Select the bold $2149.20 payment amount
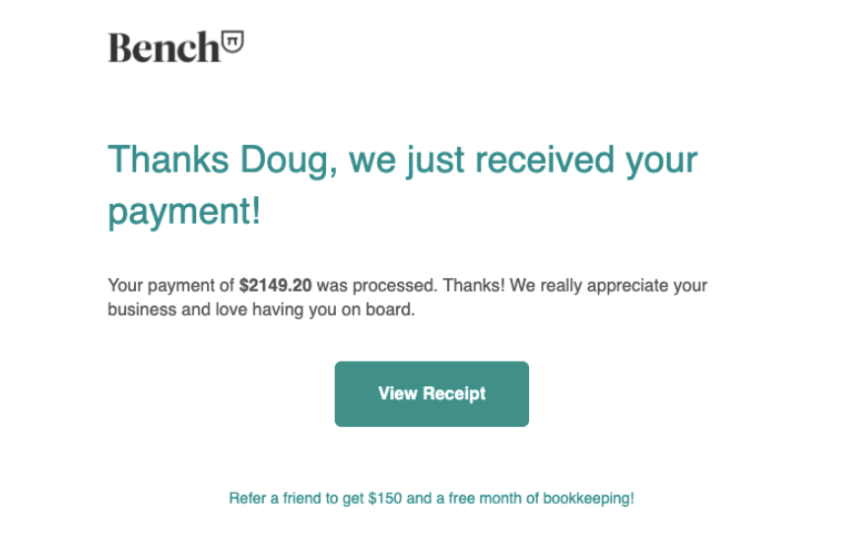The image size is (867, 551). 275,286
